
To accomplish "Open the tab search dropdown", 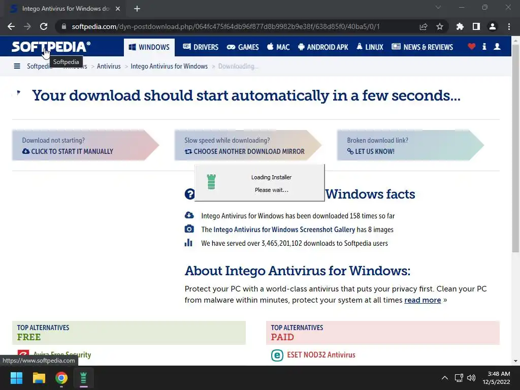I will pyautogui.click(x=438, y=7).
